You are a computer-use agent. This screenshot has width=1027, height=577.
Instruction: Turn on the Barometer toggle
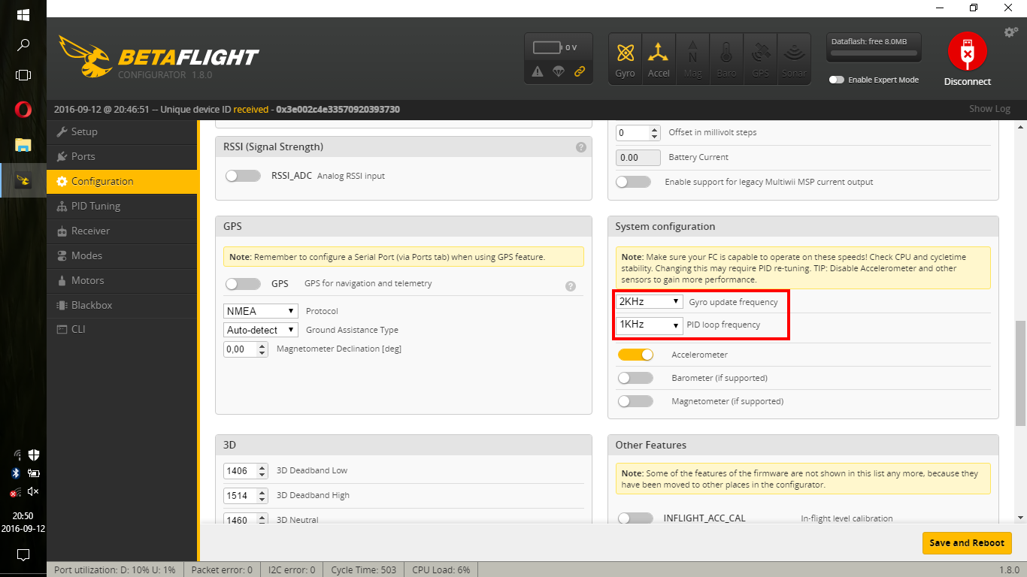tap(635, 378)
